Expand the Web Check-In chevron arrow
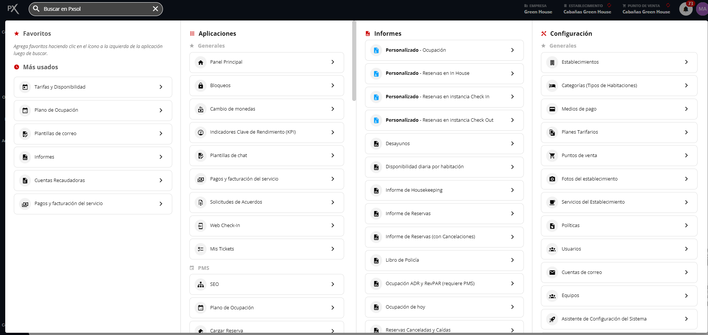The height and width of the screenshot is (335, 708). coord(333,226)
